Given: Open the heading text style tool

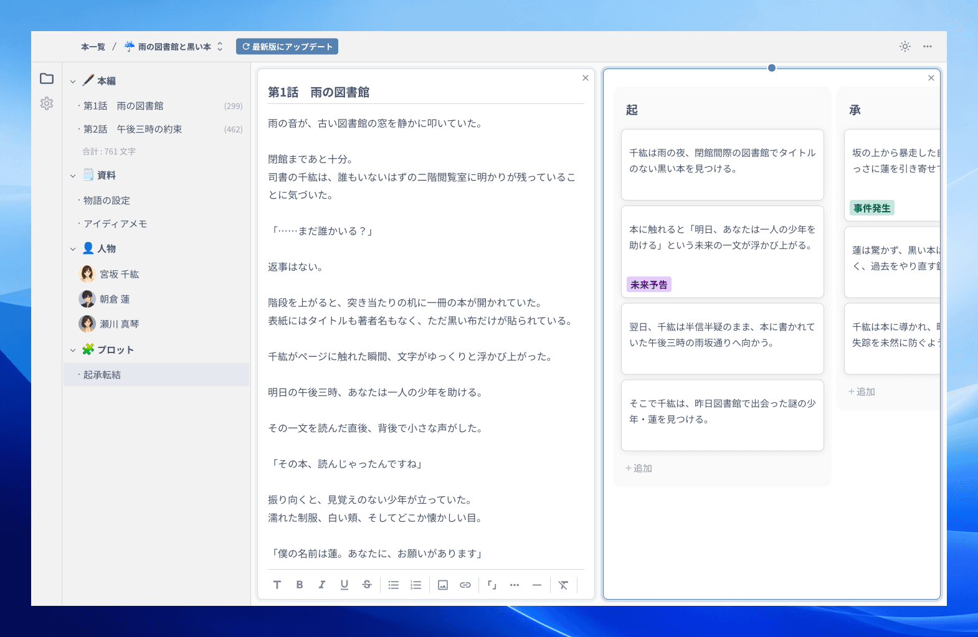Looking at the screenshot, I should [x=277, y=585].
